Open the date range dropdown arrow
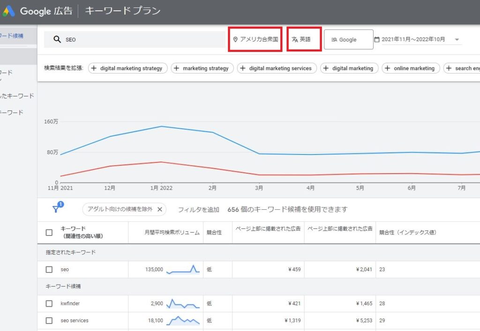480x331 pixels. 457,39
